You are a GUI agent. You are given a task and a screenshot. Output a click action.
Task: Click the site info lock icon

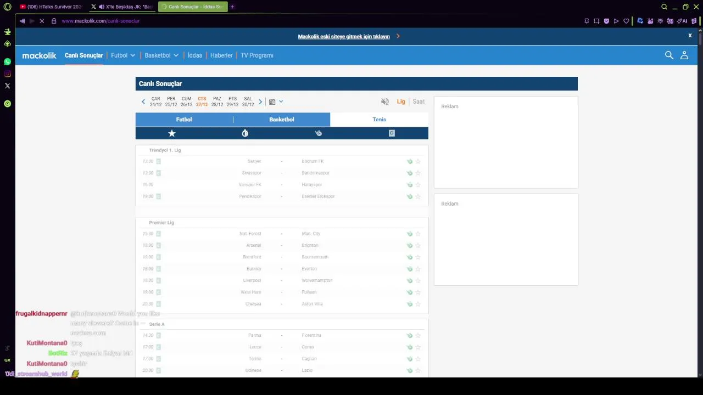point(54,21)
